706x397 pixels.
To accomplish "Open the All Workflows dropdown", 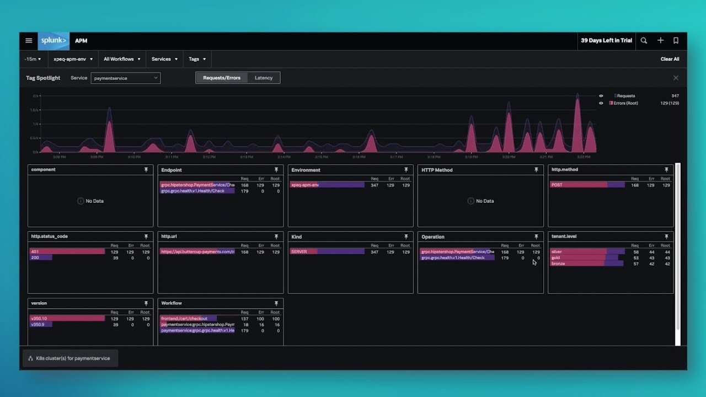I will (122, 59).
